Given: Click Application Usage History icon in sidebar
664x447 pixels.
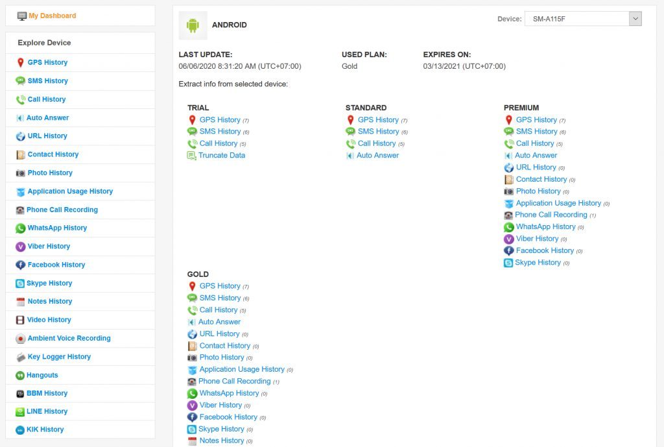Looking at the screenshot, I should coord(20,191).
